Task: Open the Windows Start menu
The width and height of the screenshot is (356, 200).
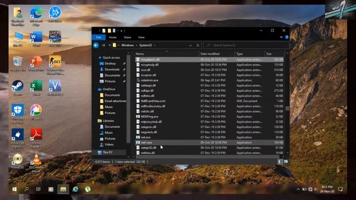Action: click(x=14, y=189)
